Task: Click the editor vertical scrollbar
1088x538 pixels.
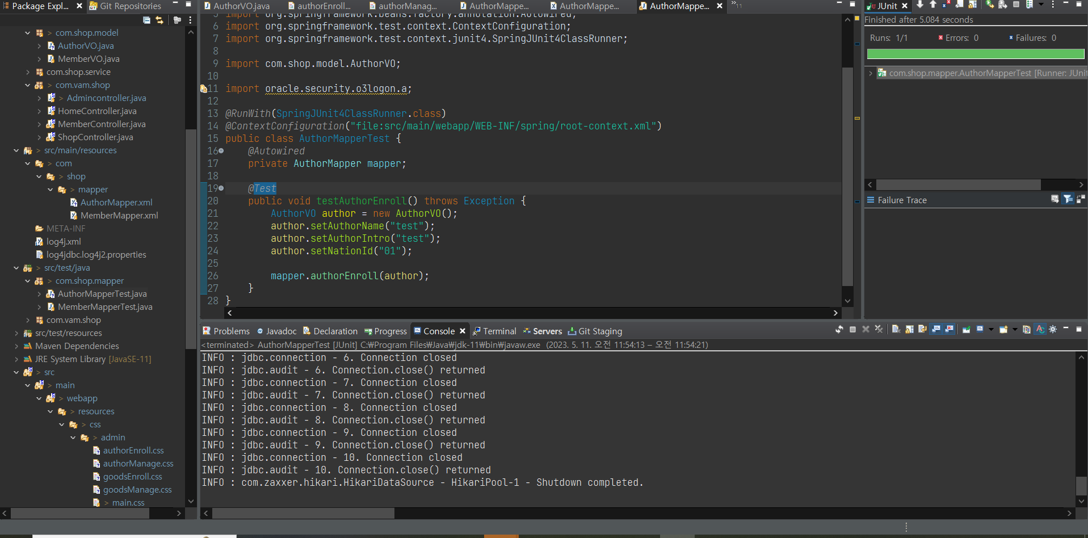Action: click(x=847, y=176)
